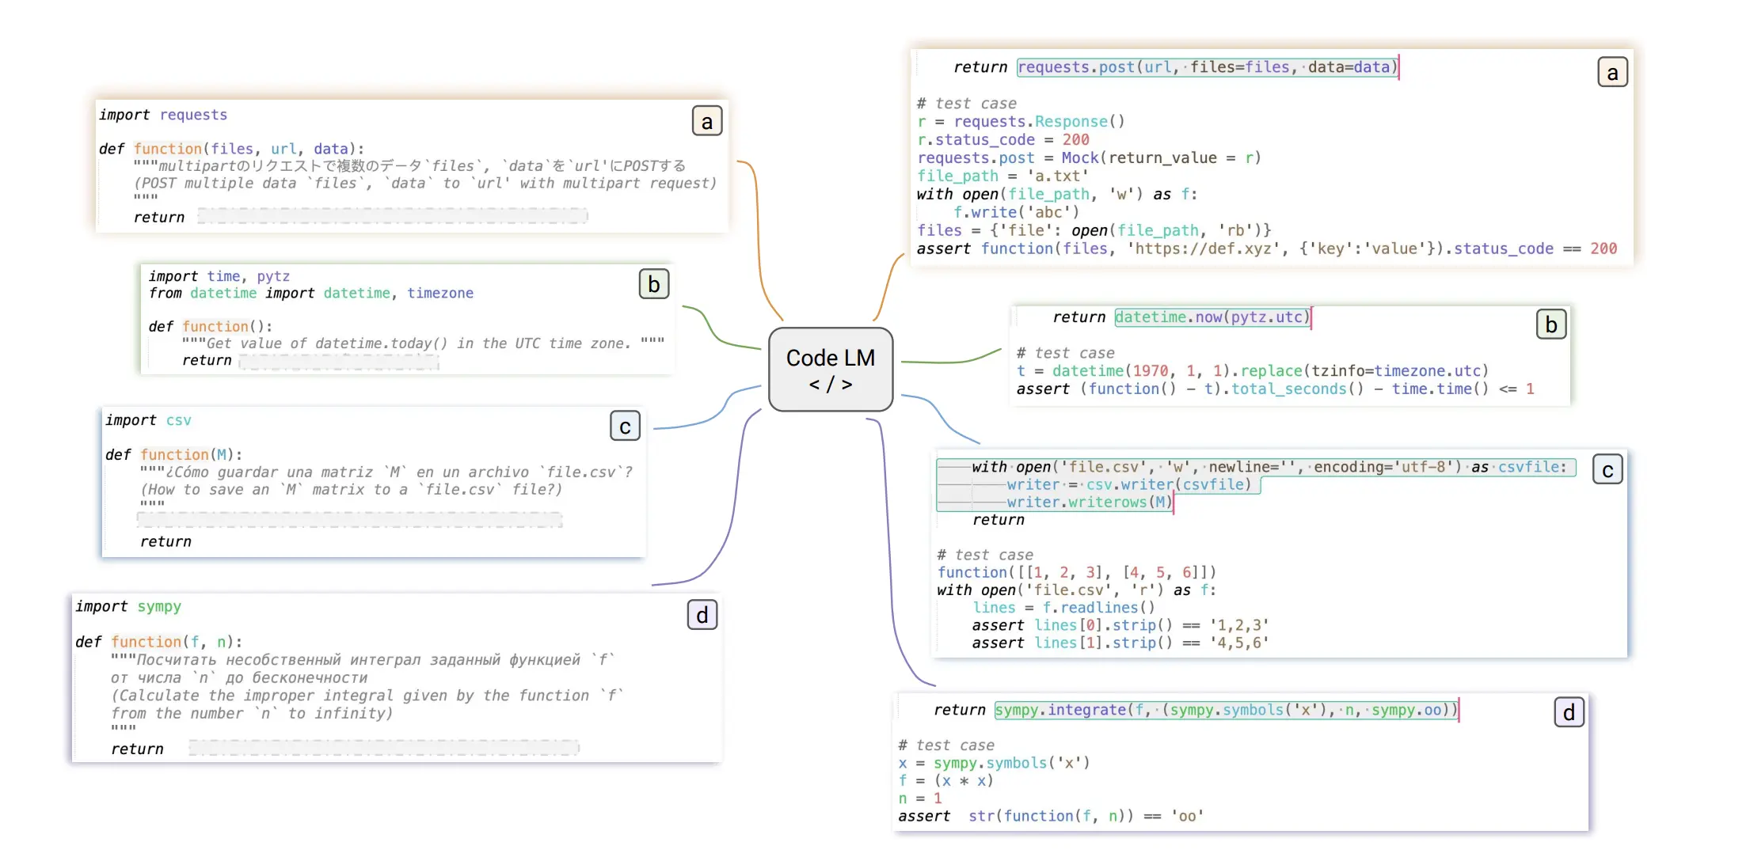Screen dimensions: 1750x861
Task: Click "files = {'file': open(file_path, 'rb')}" line
Action: click(x=1094, y=230)
